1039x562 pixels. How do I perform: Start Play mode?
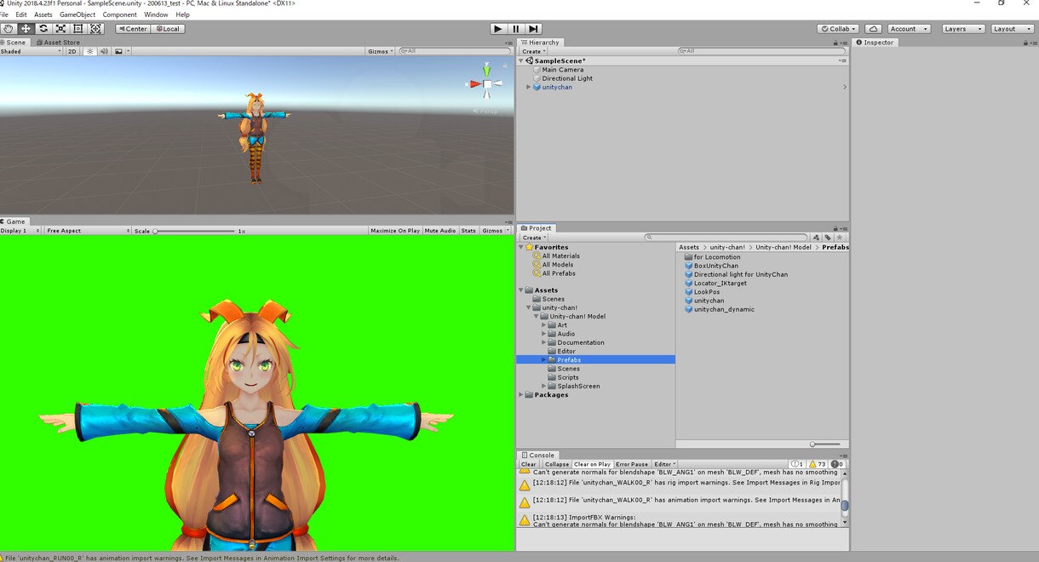point(498,29)
